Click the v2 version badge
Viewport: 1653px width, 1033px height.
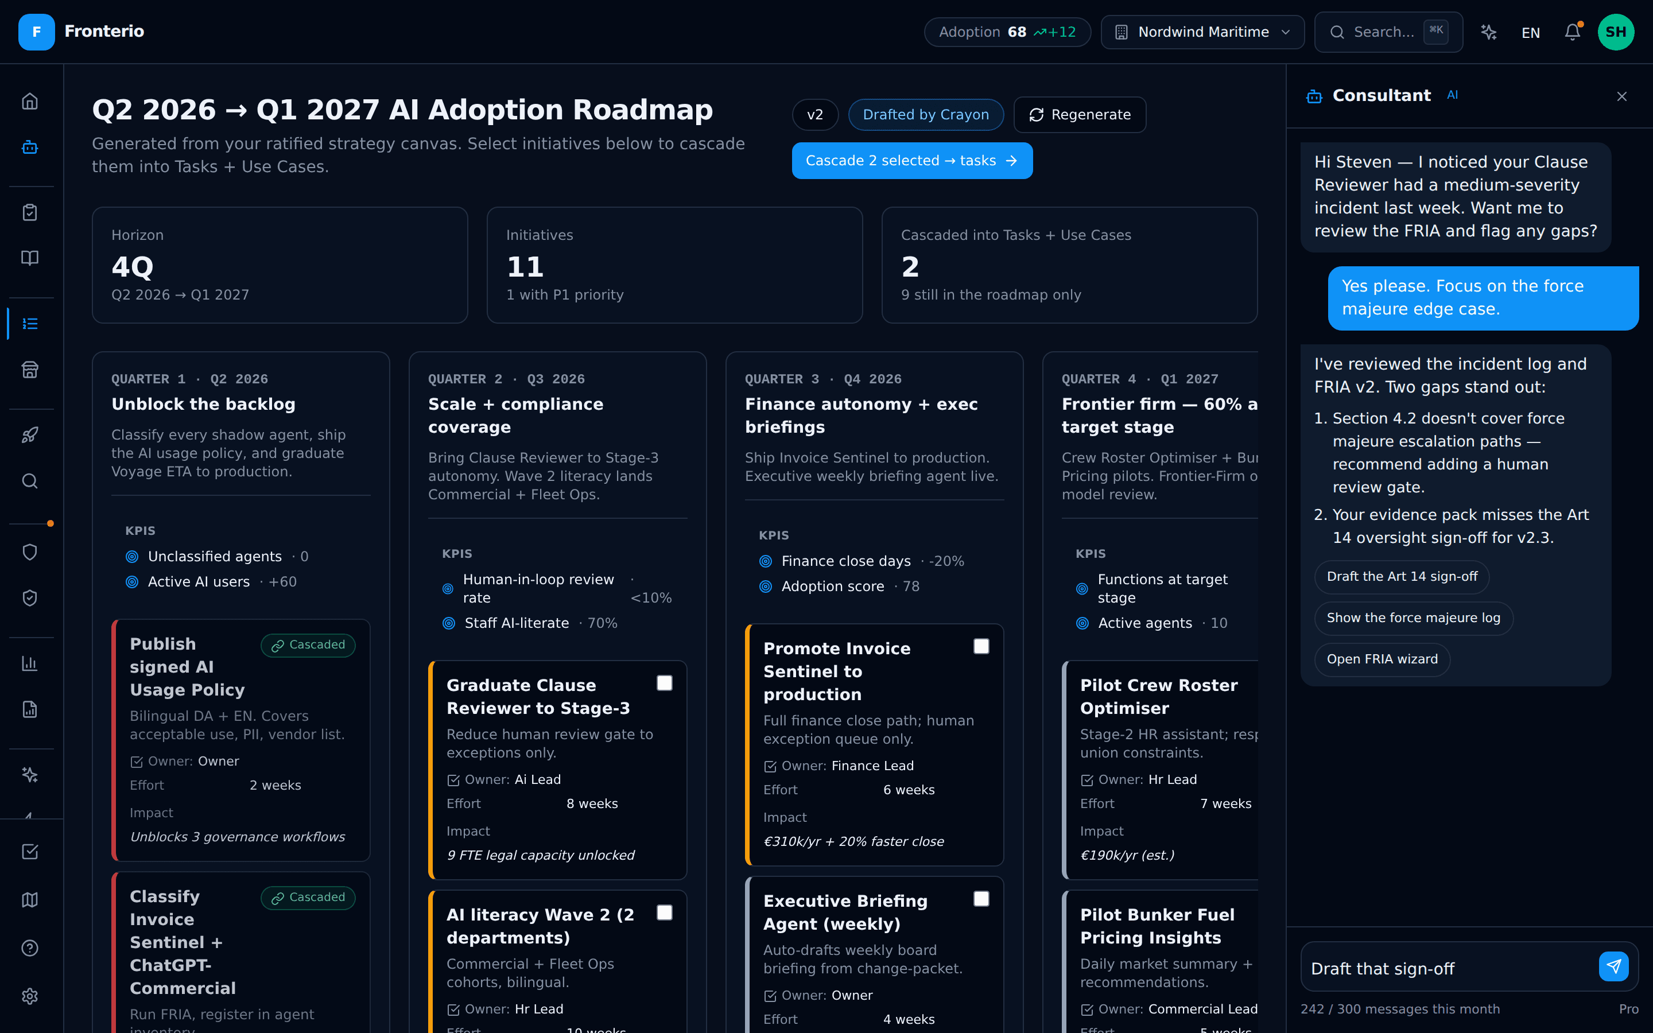[x=815, y=115]
